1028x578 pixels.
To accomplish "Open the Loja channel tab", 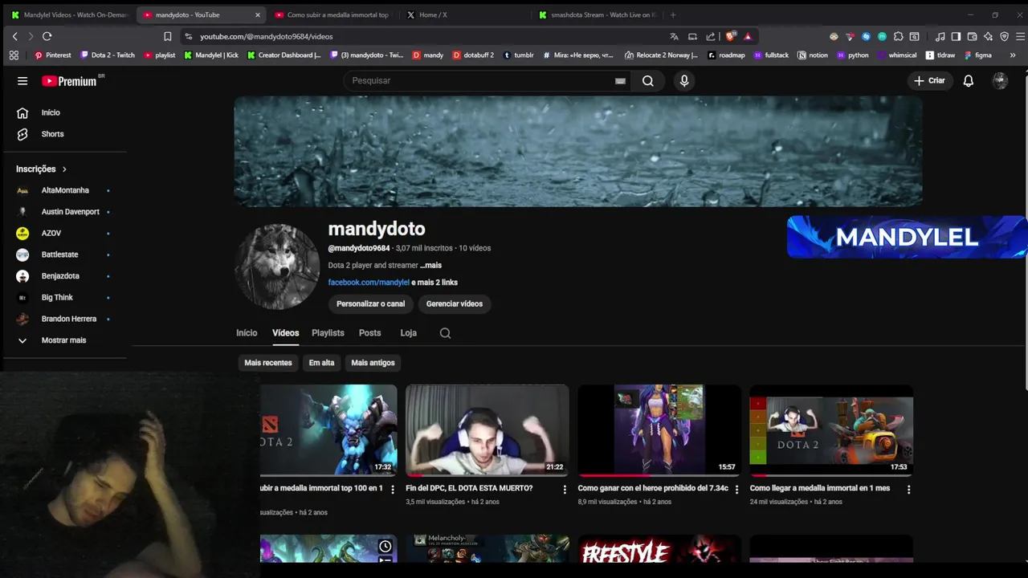I will [408, 333].
